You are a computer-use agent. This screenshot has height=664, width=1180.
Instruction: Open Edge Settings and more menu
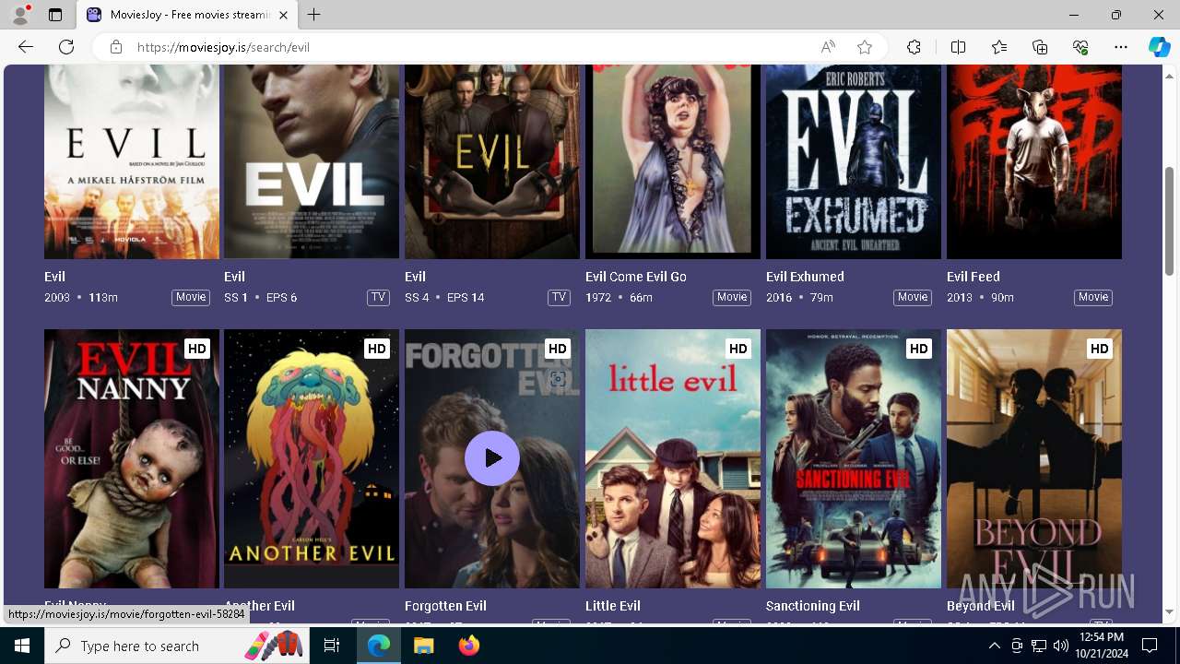(1121, 47)
